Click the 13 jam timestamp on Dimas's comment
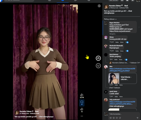This screenshot has width=141, height=120. pos(112,42)
